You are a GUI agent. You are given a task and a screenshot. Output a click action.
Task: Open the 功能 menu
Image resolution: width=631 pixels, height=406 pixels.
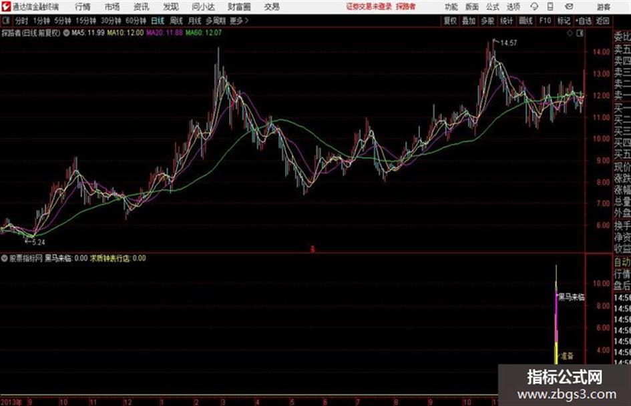[x=451, y=7]
